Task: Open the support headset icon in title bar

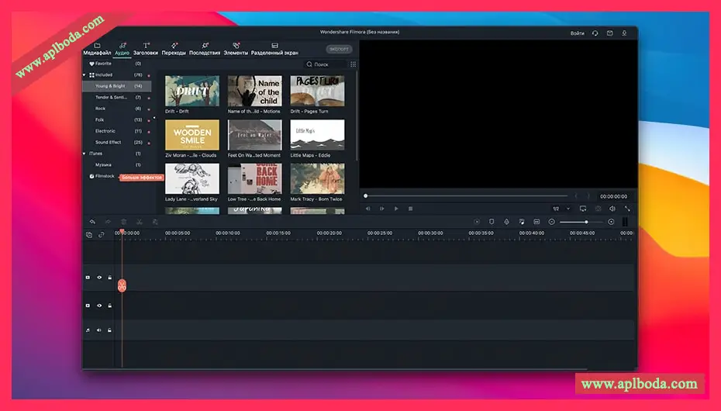Action: pyautogui.click(x=595, y=33)
